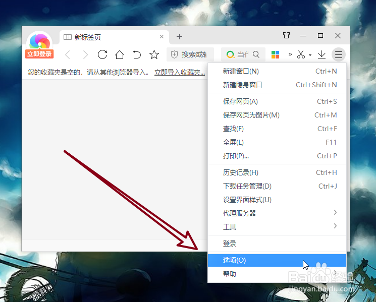Open the skin shirt icon
This screenshot has height=302, width=376.
(x=286, y=35)
